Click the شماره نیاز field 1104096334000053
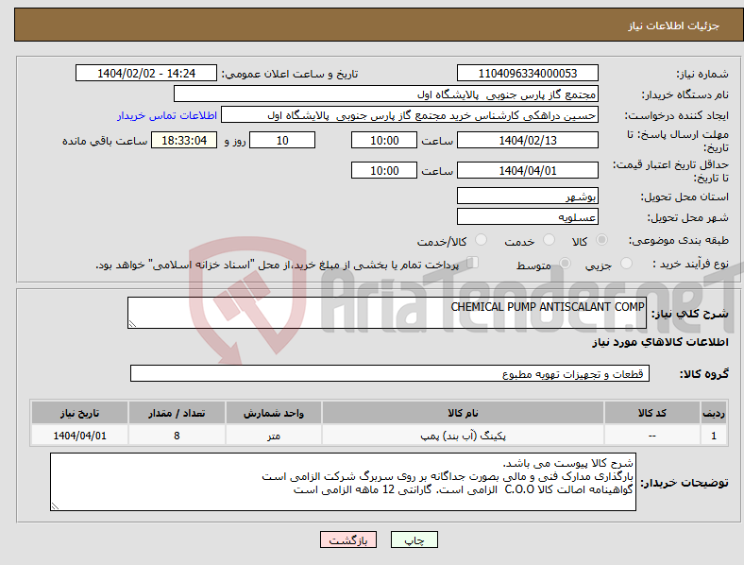Viewport: 744px width, 565px height. coord(527,73)
